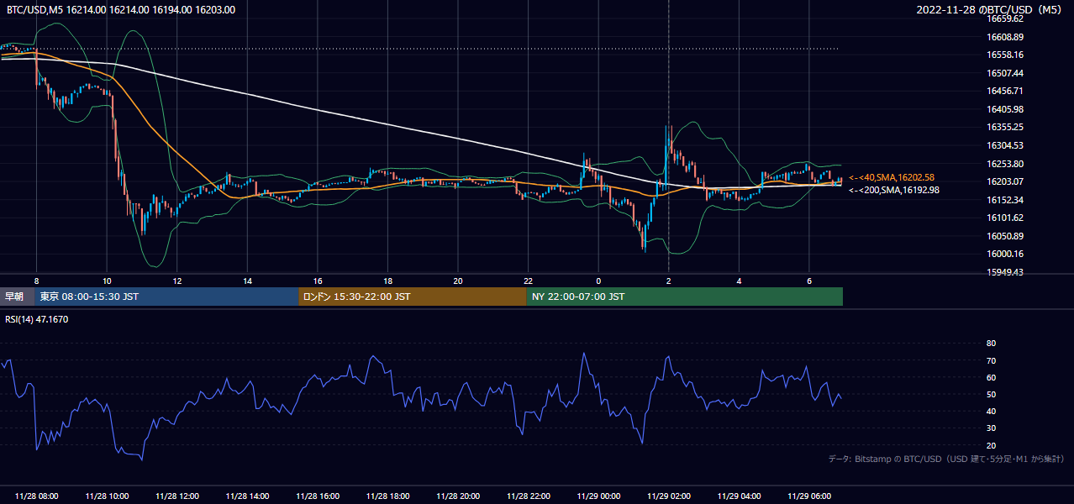Click price axis value 16253.80
This screenshot has width=1074, height=504.
point(1007,163)
